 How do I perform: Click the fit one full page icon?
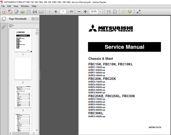click(115, 12)
